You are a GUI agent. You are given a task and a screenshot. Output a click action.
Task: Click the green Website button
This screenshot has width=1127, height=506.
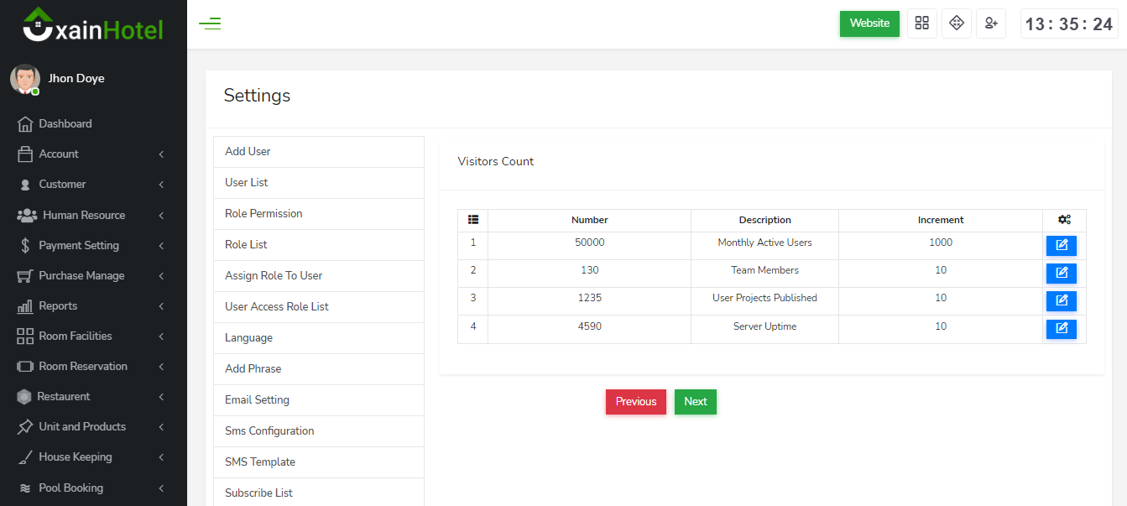[x=869, y=23]
